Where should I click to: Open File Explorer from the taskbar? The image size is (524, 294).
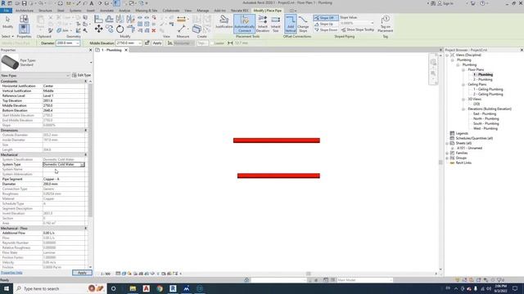(133, 288)
